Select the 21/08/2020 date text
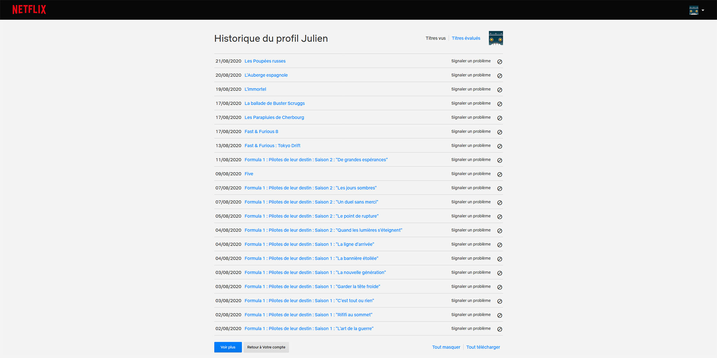Image resolution: width=717 pixels, height=358 pixels. [228, 61]
